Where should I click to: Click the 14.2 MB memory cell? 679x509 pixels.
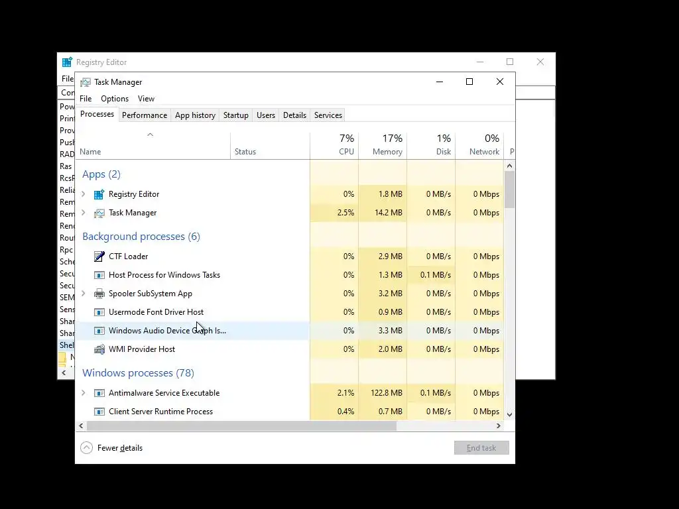(x=383, y=213)
